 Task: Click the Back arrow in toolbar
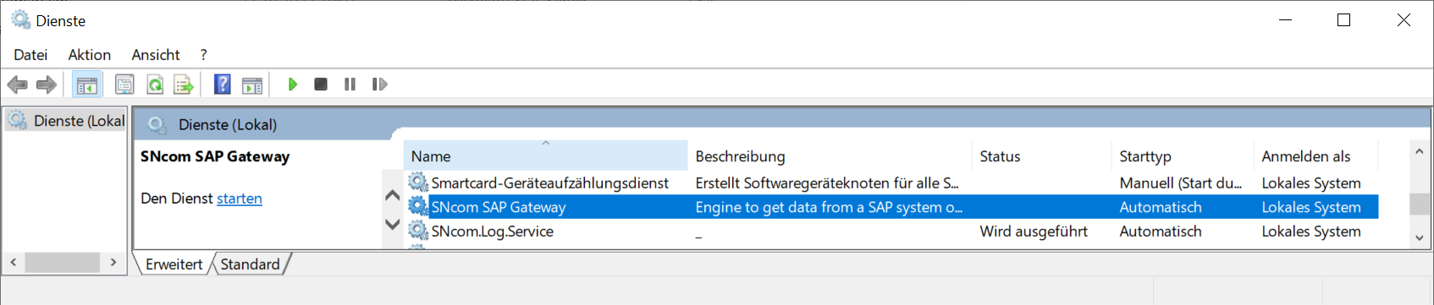click(x=17, y=84)
